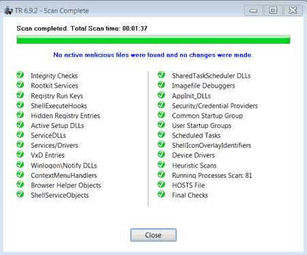Click the 'TR 6.9.2 - Scan Complete' title

point(52,11)
